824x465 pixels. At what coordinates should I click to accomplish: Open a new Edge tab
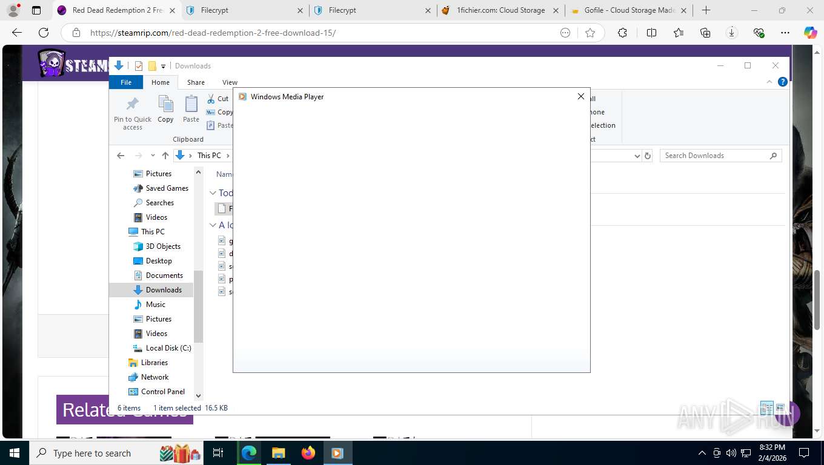706,10
